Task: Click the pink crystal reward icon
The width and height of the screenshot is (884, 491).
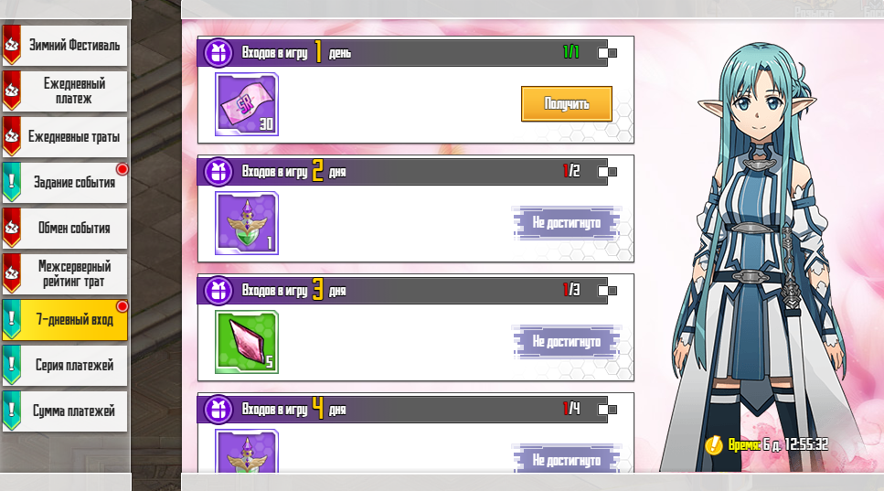Action: click(x=247, y=342)
